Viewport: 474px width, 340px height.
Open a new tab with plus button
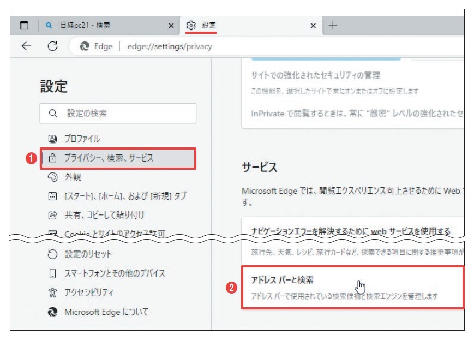(x=333, y=25)
